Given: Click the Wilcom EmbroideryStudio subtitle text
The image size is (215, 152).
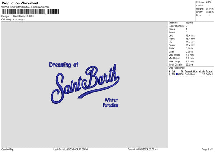Looking at the screenshot, I should click(x=25, y=7).
